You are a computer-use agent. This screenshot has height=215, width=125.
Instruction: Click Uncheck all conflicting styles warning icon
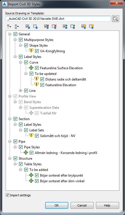point(91,27)
